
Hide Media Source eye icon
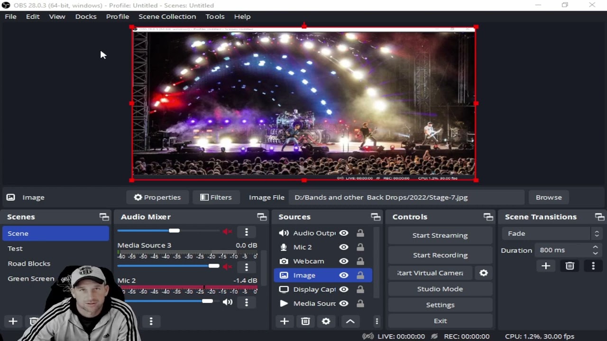[344, 304]
